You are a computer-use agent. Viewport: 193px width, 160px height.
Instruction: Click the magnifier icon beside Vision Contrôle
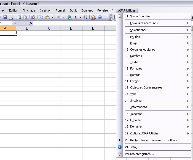(120, 16)
